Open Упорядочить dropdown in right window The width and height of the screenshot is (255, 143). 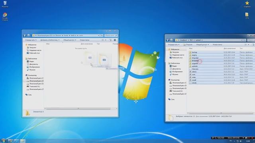tap(174, 44)
